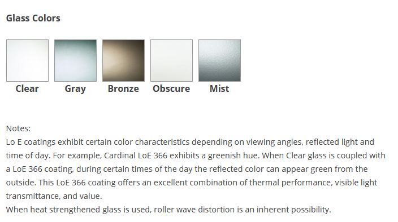Click the Glass Colors heading
The width and height of the screenshot is (398, 222).
(33, 18)
